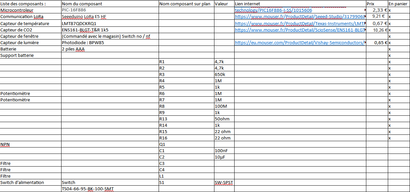The height and width of the screenshot is (192, 410).
Task: Select the 'Valeur' header cell
Action: [x=224, y=4]
